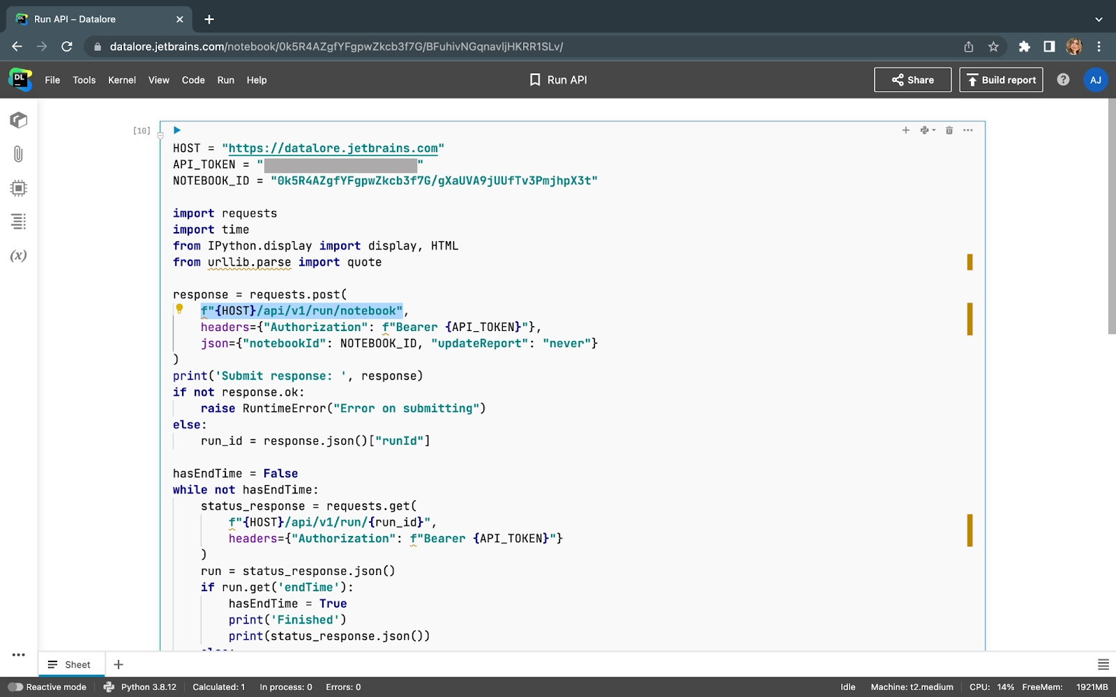Click highlighted f-string API URL text
Image resolution: width=1116 pixels, height=697 pixels.
pos(301,311)
